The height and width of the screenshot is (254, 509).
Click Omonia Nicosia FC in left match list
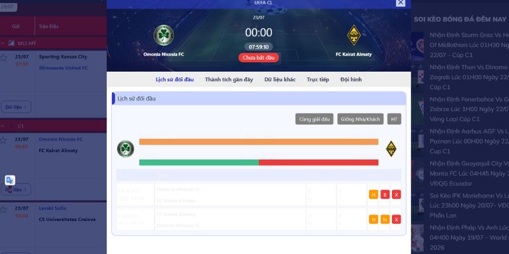pyautogui.click(x=60, y=139)
